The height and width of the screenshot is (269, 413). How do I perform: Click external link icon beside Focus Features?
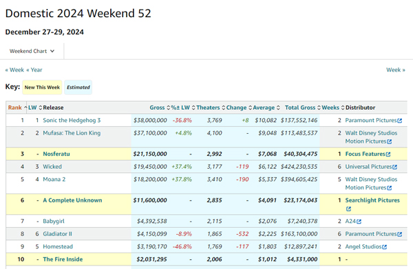[388, 154]
